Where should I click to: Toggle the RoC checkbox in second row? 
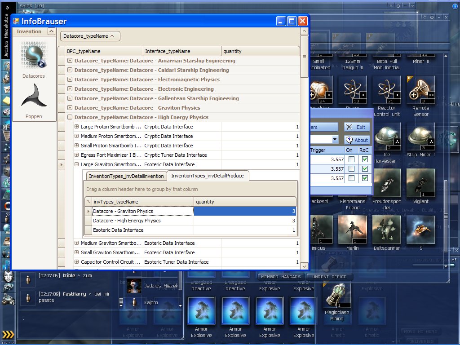[x=365, y=169]
